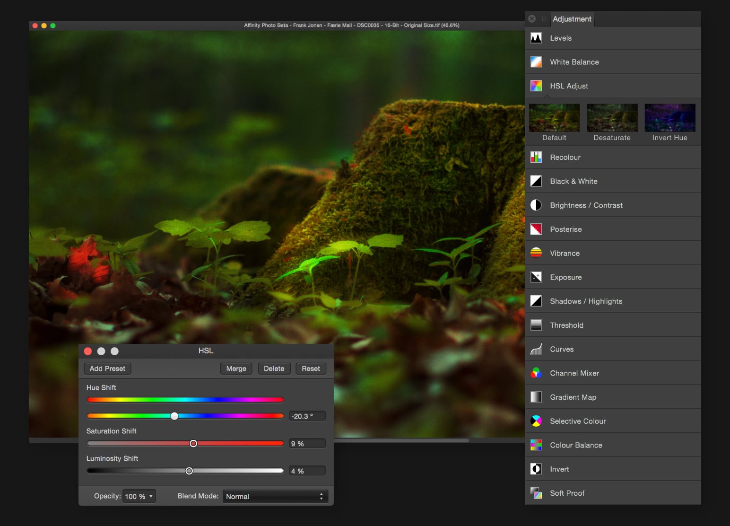This screenshot has height=526, width=730.
Task: Apply the Invert Hue preset thumbnail
Action: (669, 118)
